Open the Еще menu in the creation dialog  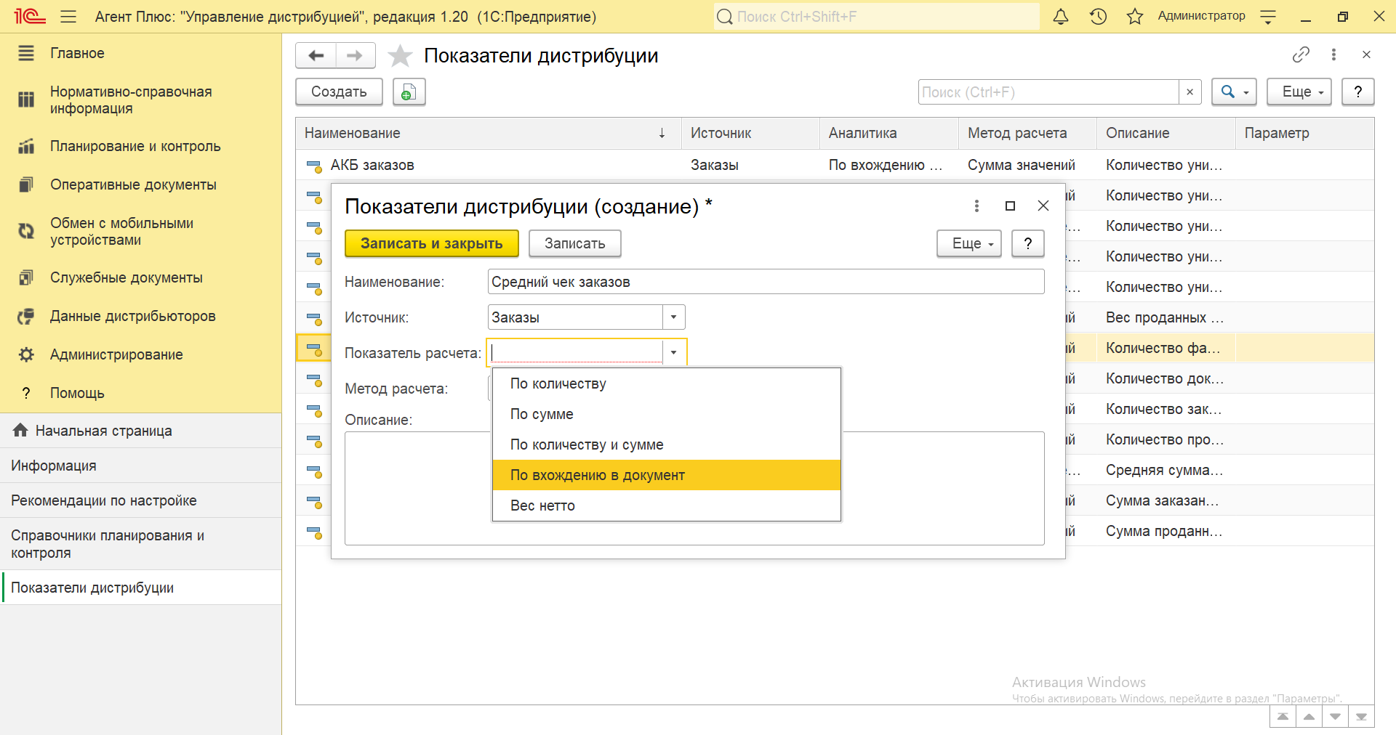coord(969,244)
